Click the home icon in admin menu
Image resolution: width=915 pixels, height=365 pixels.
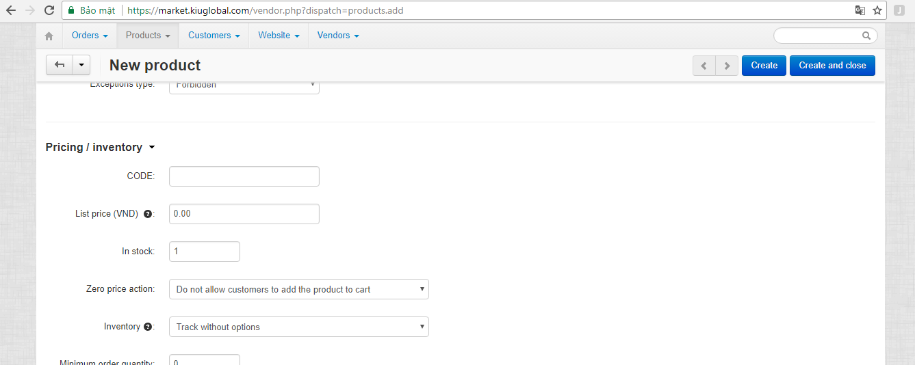49,36
